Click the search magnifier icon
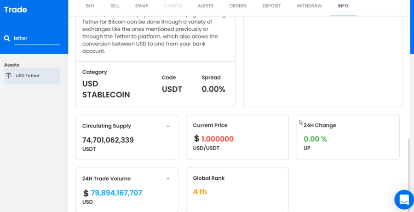414x212 pixels. [x=7, y=39]
